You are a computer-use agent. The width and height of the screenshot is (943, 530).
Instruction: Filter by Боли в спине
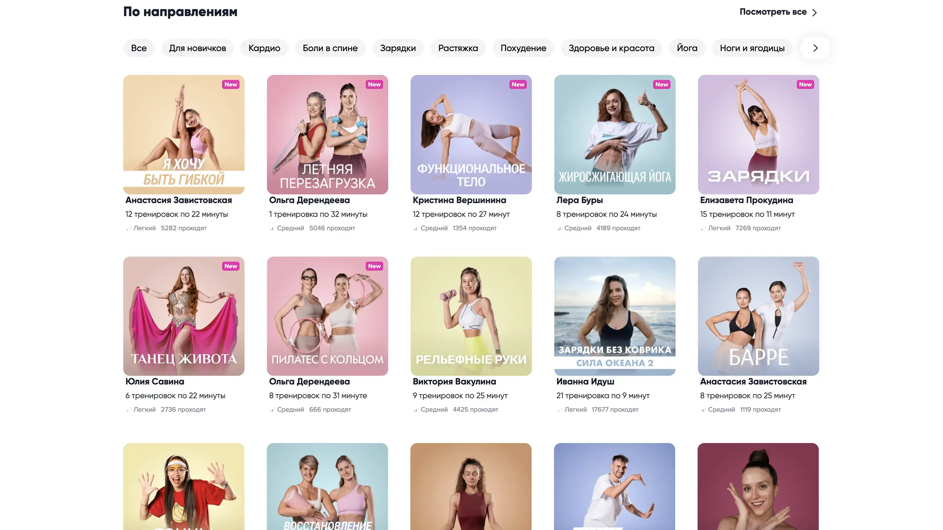pyautogui.click(x=330, y=48)
